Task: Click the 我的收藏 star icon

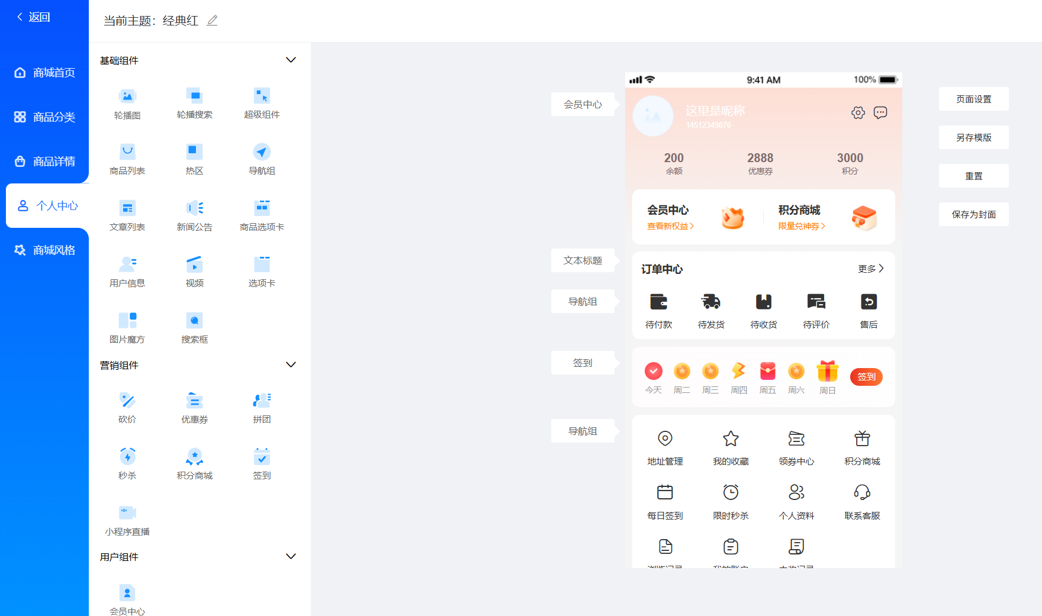Action: coord(731,438)
